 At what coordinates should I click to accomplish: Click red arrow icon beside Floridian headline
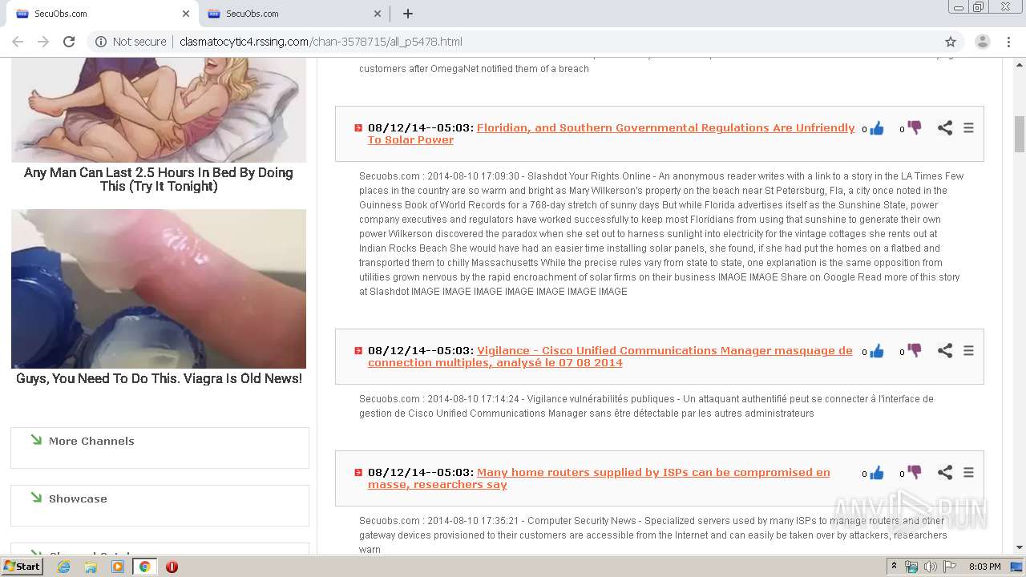[358, 128]
